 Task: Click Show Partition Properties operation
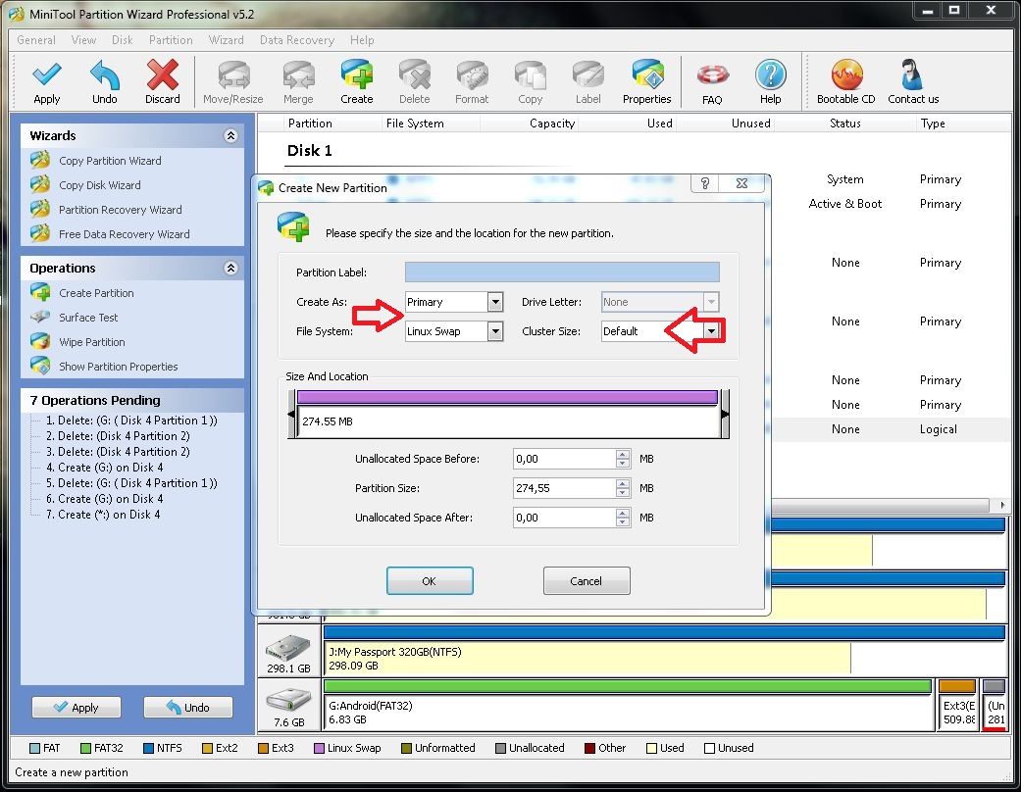(118, 367)
